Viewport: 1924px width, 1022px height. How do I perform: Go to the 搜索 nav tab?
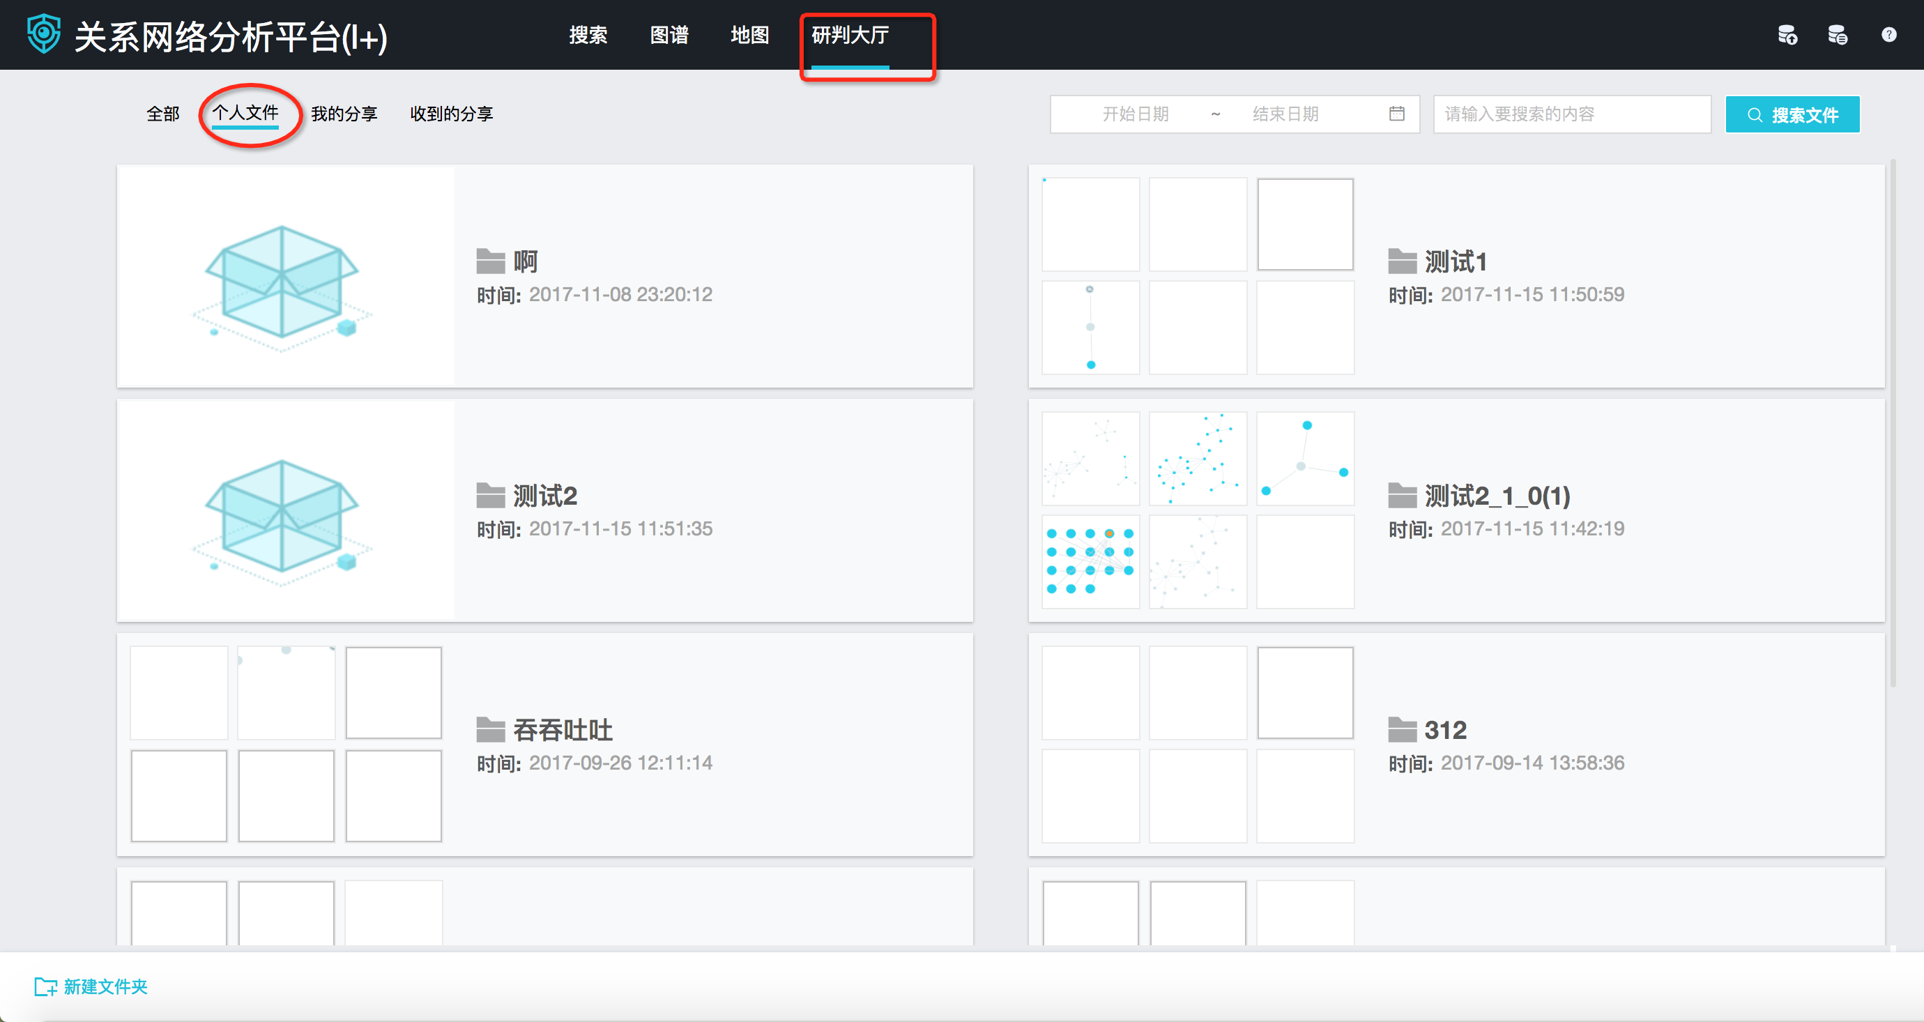tap(588, 35)
